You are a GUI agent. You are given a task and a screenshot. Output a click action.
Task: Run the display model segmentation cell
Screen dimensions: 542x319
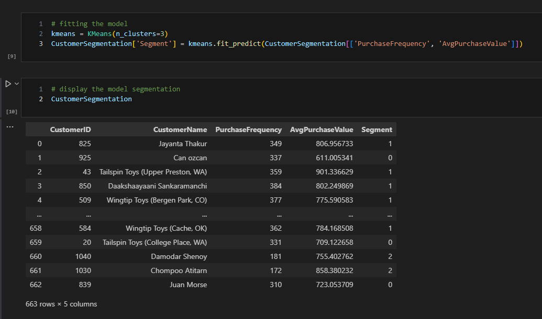(x=8, y=84)
